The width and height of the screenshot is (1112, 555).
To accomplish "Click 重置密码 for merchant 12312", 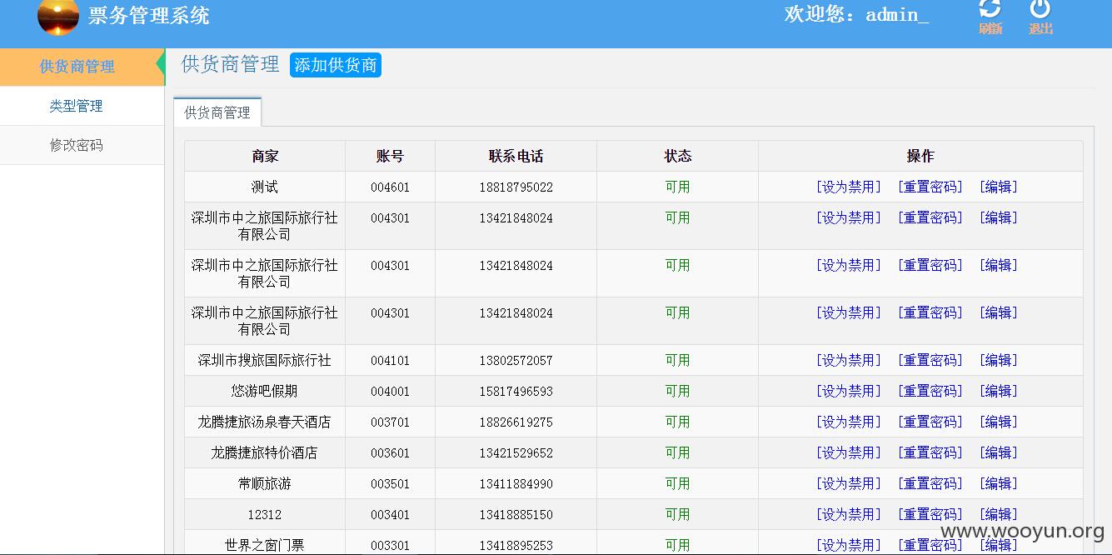I will tap(930, 514).
